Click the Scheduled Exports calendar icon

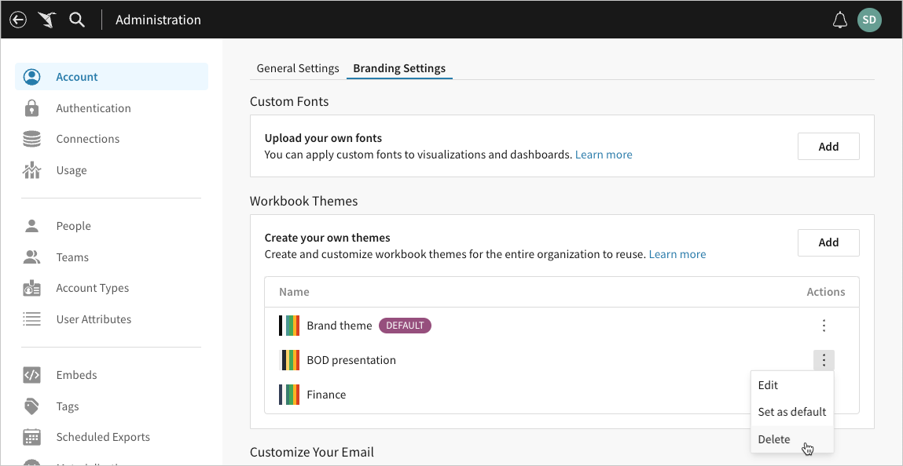pyautogui.click(x=31, y=437)
